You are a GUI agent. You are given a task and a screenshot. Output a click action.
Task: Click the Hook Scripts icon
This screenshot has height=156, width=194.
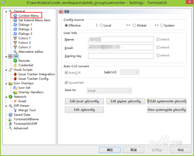point(10,70)
